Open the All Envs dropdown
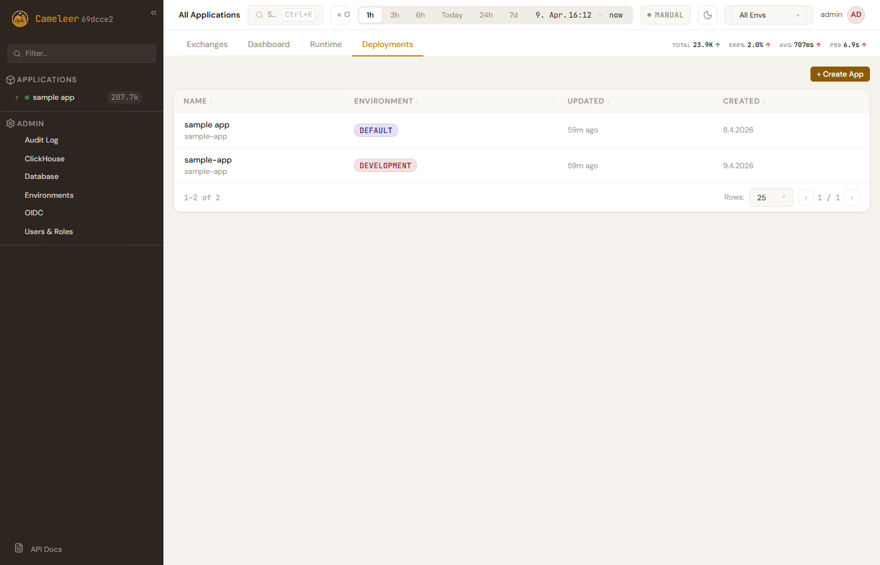The width and height of the screenshot is (880, 565). [768, 15]
